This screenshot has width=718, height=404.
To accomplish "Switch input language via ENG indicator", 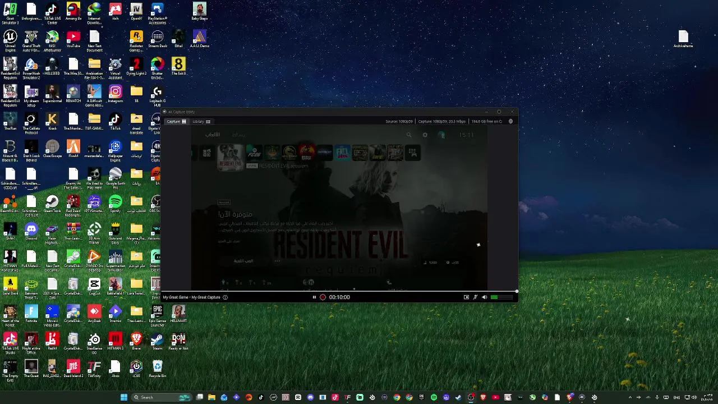I will (x=676, y=397).
